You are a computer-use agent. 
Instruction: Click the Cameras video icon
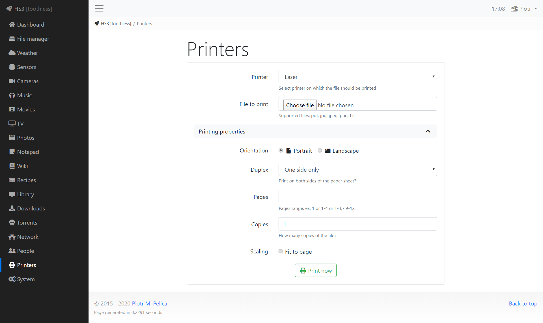pos(12,81)
